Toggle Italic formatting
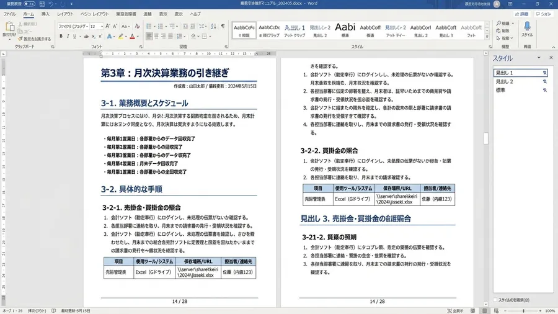The width and height of the screenshot is (558, 314). 68,37
